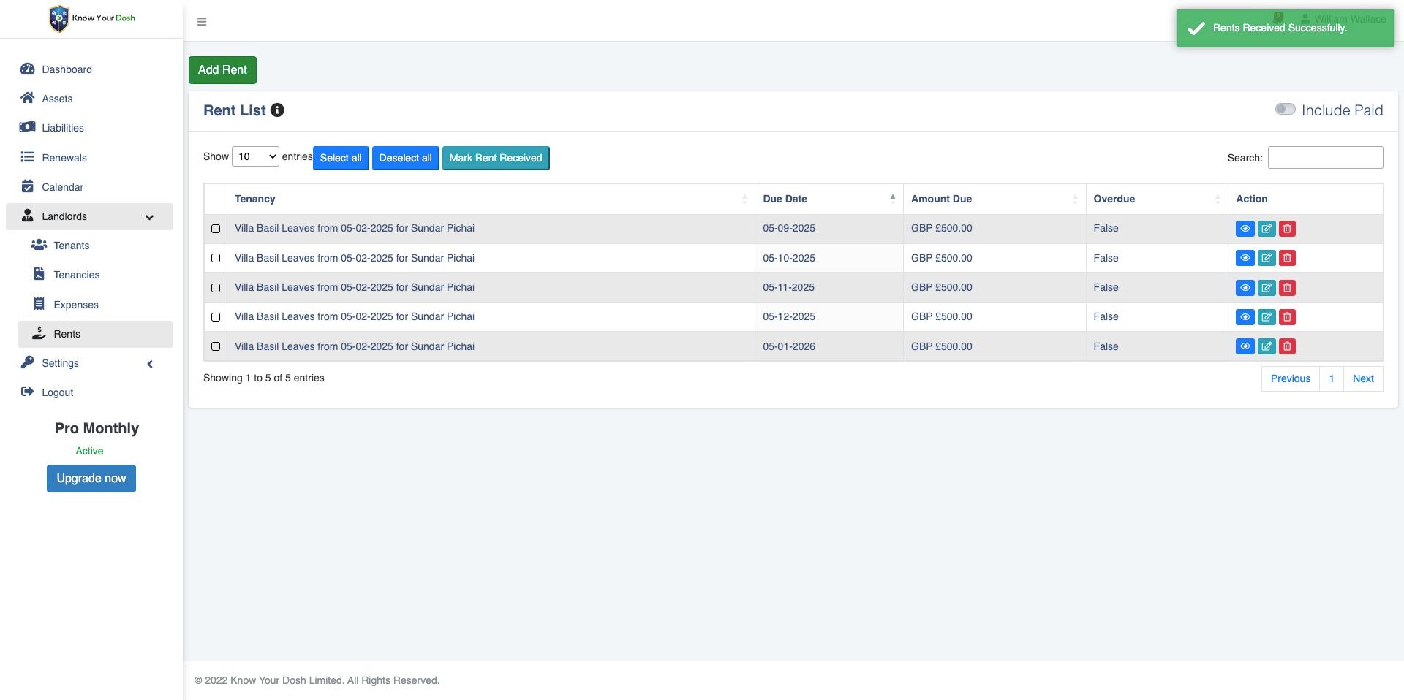Screen dimensions: 1404x700
Task: Enable the Include Paid switch
Action: click(x=1285, y=109)
